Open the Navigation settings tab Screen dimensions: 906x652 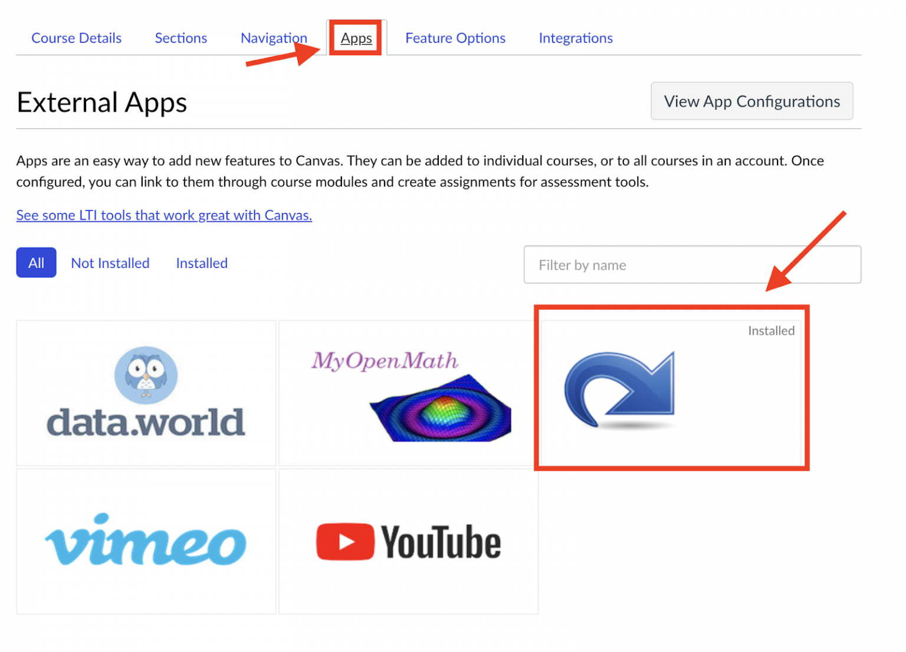[x=274, y=37]
